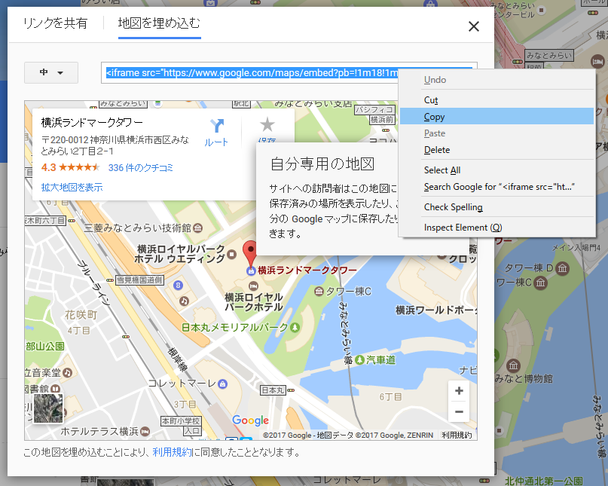Choose Search Google for iframe text
Image resolution: width=608 pixels, height=486 pixels.
(496, 187)
